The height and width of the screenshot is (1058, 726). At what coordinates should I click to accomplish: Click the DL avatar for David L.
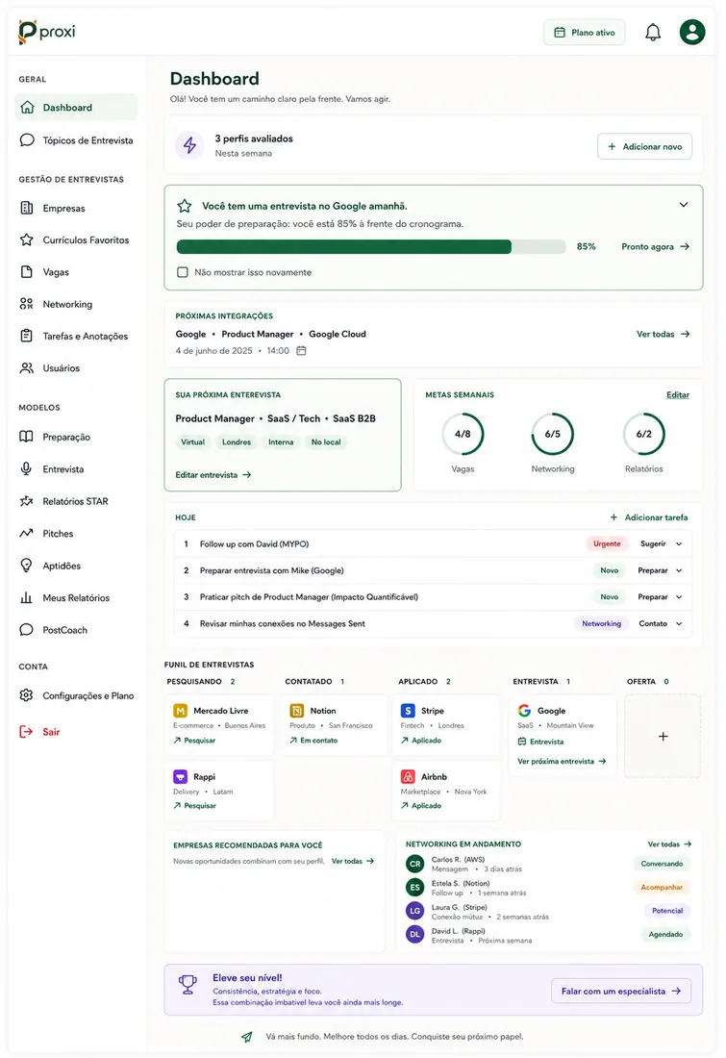415,935
